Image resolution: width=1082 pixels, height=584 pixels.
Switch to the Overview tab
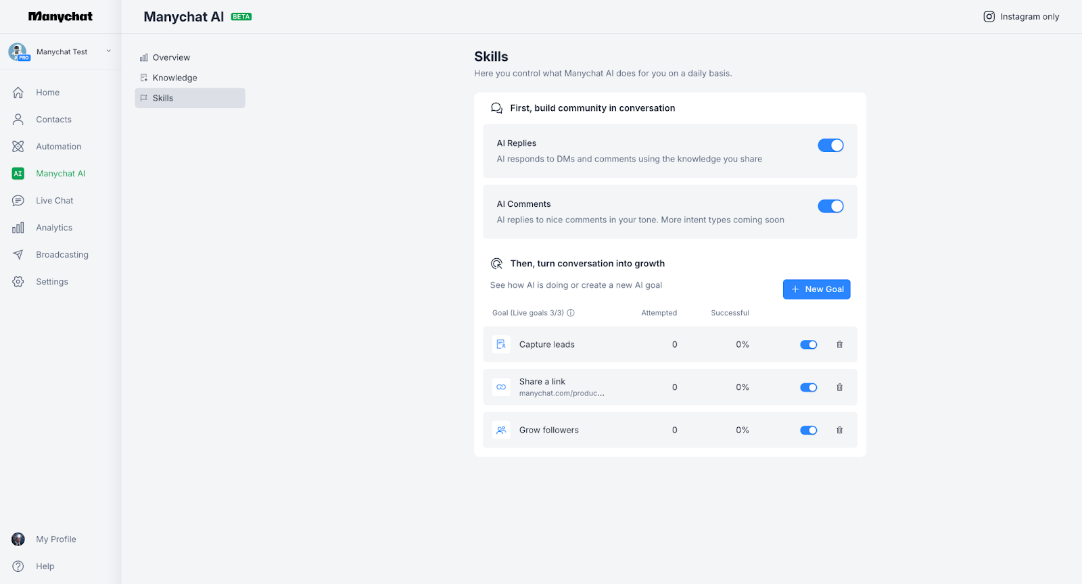(x=171, y=57)
